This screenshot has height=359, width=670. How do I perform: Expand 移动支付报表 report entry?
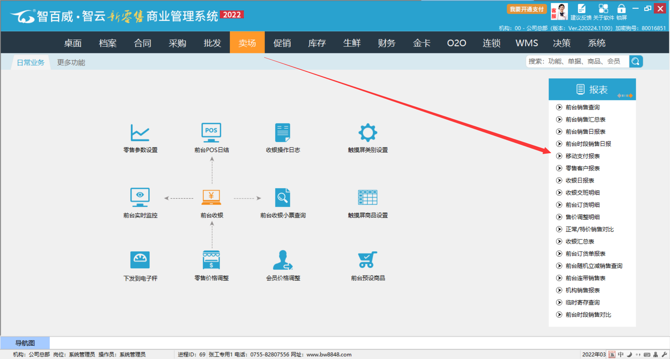click(x=582, y=156)
